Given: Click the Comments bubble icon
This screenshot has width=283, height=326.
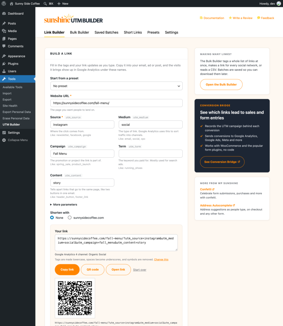Looking at the screenshot, I should (4, 46).
